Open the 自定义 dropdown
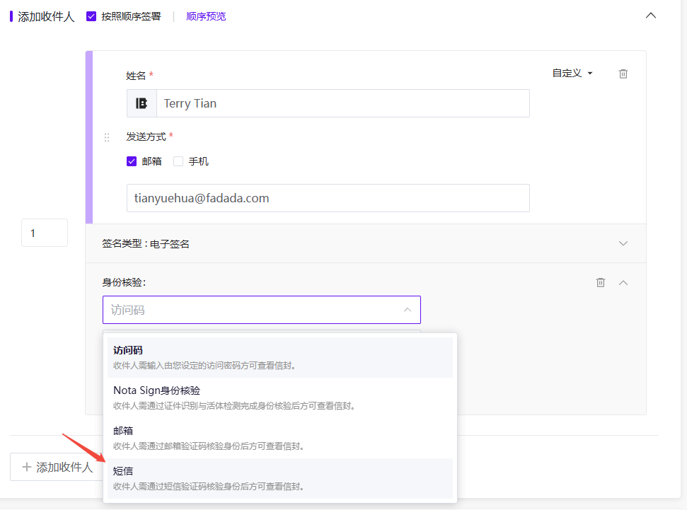Viewport: 687px width, 510px height. tap(572, 73)
